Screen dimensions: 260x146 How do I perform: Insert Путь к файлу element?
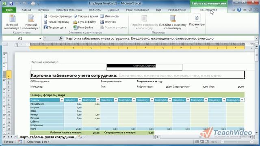coord(85,21)
